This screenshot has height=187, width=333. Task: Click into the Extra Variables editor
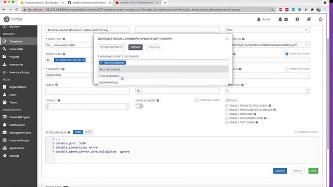tap(182, 150)
